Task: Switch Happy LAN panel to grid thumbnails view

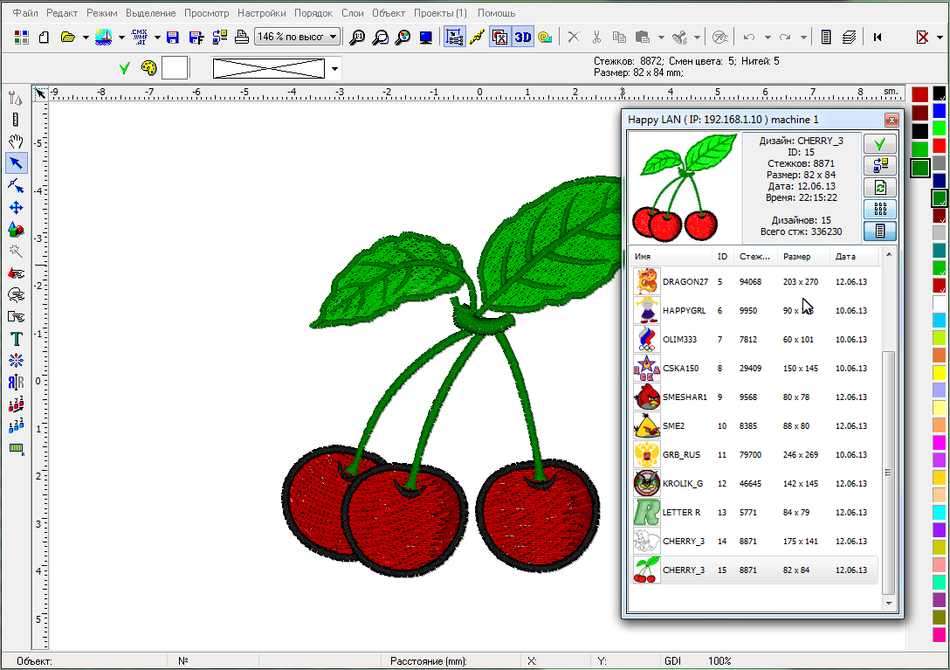Action: (879, 209)
